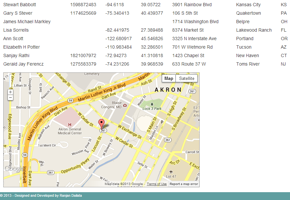The width and height of the screenshot is (290, 200).
Task: Click the latitude value 27.389488
Action: 152,30
